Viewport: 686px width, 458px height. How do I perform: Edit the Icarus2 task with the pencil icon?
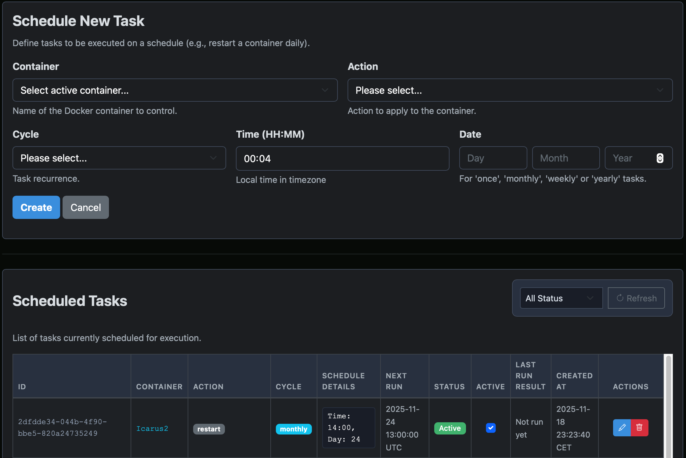click(622, 428)
